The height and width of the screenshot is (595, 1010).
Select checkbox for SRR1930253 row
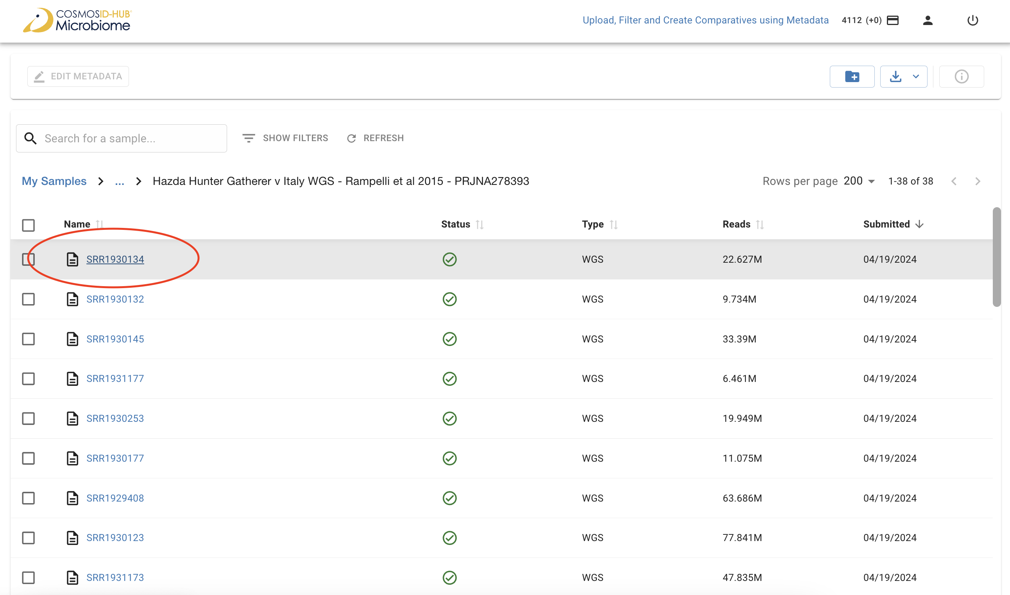(28, 419)
